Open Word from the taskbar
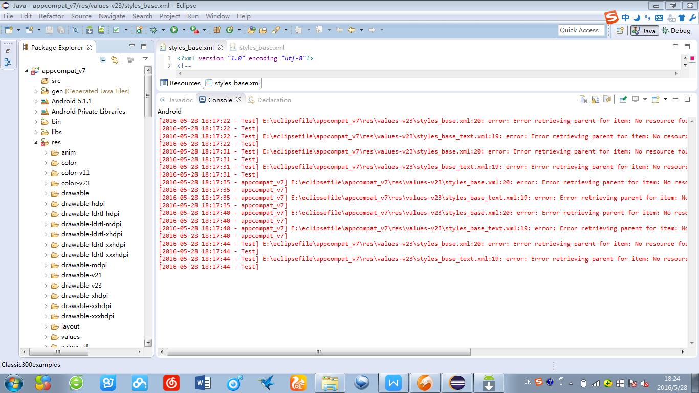 point(203,383)
